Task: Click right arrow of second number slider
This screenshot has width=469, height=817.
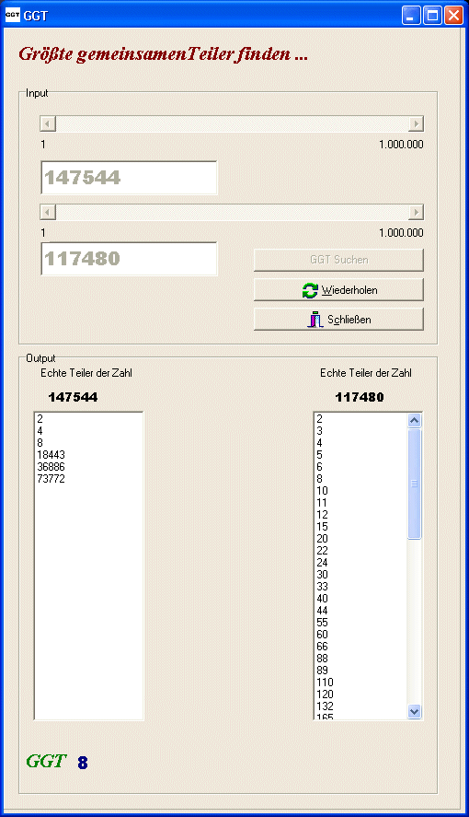Action: click(416, 212)
